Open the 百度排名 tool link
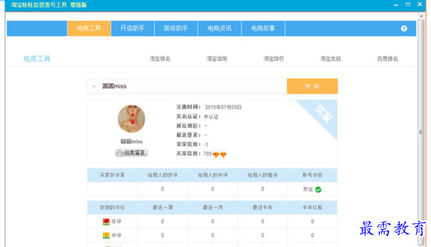 coord(387,59)
